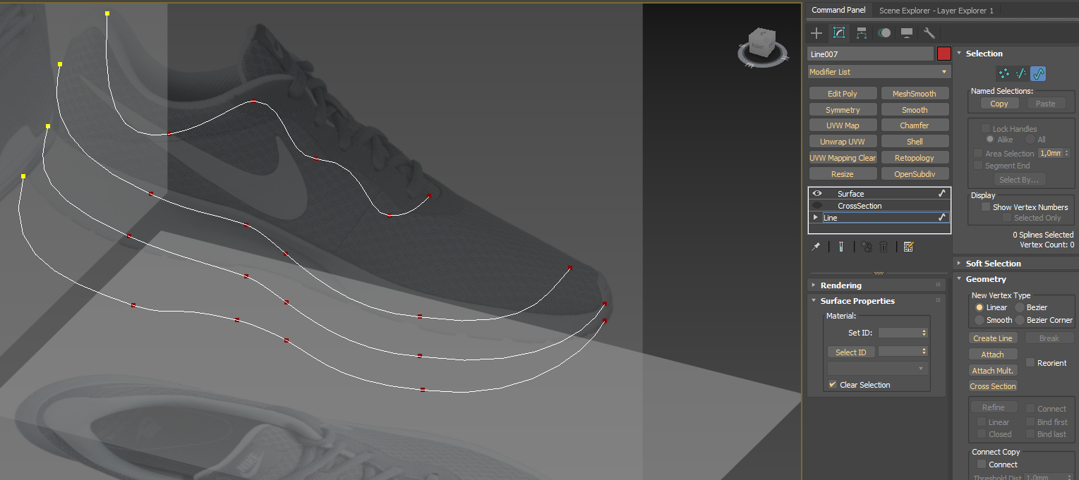The image size is (1079, 480).
Task: Switch to Scene Explorer - Layer Explorer tab
Action: [936, 10]
